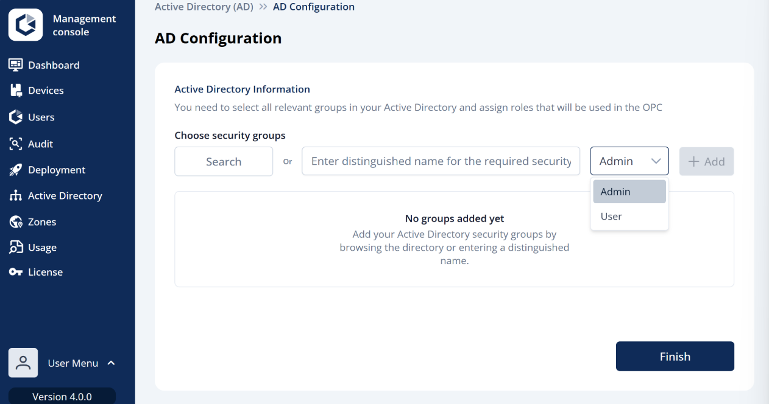Click the user avatar icon
The image size is (769, 404).
pos(23,363)
